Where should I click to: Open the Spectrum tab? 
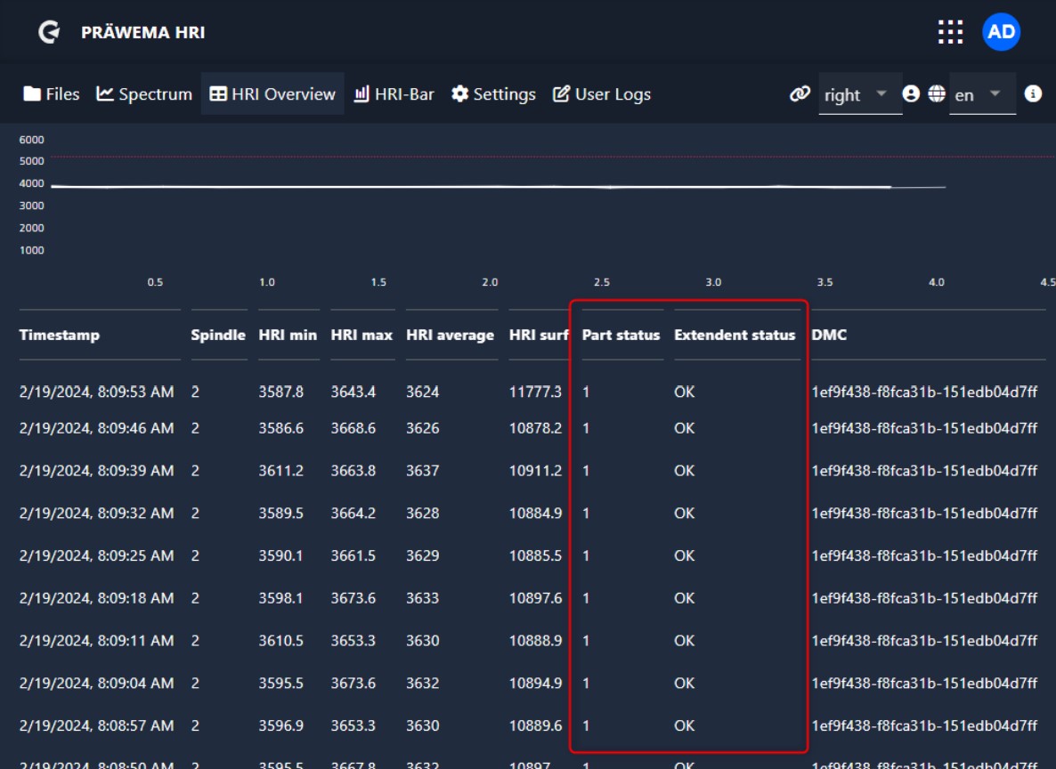tap(144, 94)
